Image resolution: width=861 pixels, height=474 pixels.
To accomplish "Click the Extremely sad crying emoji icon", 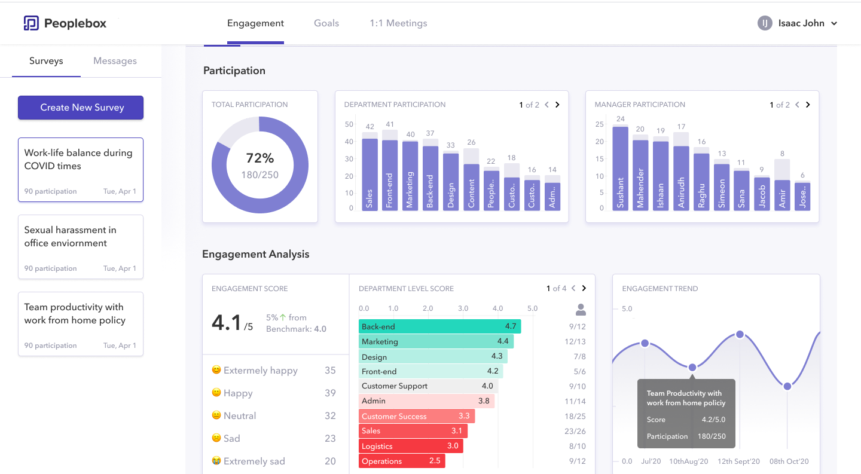I will point(216,461).
